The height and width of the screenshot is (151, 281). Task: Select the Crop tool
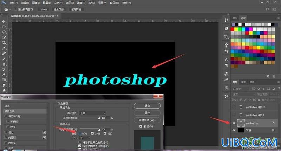click(4, 42)
